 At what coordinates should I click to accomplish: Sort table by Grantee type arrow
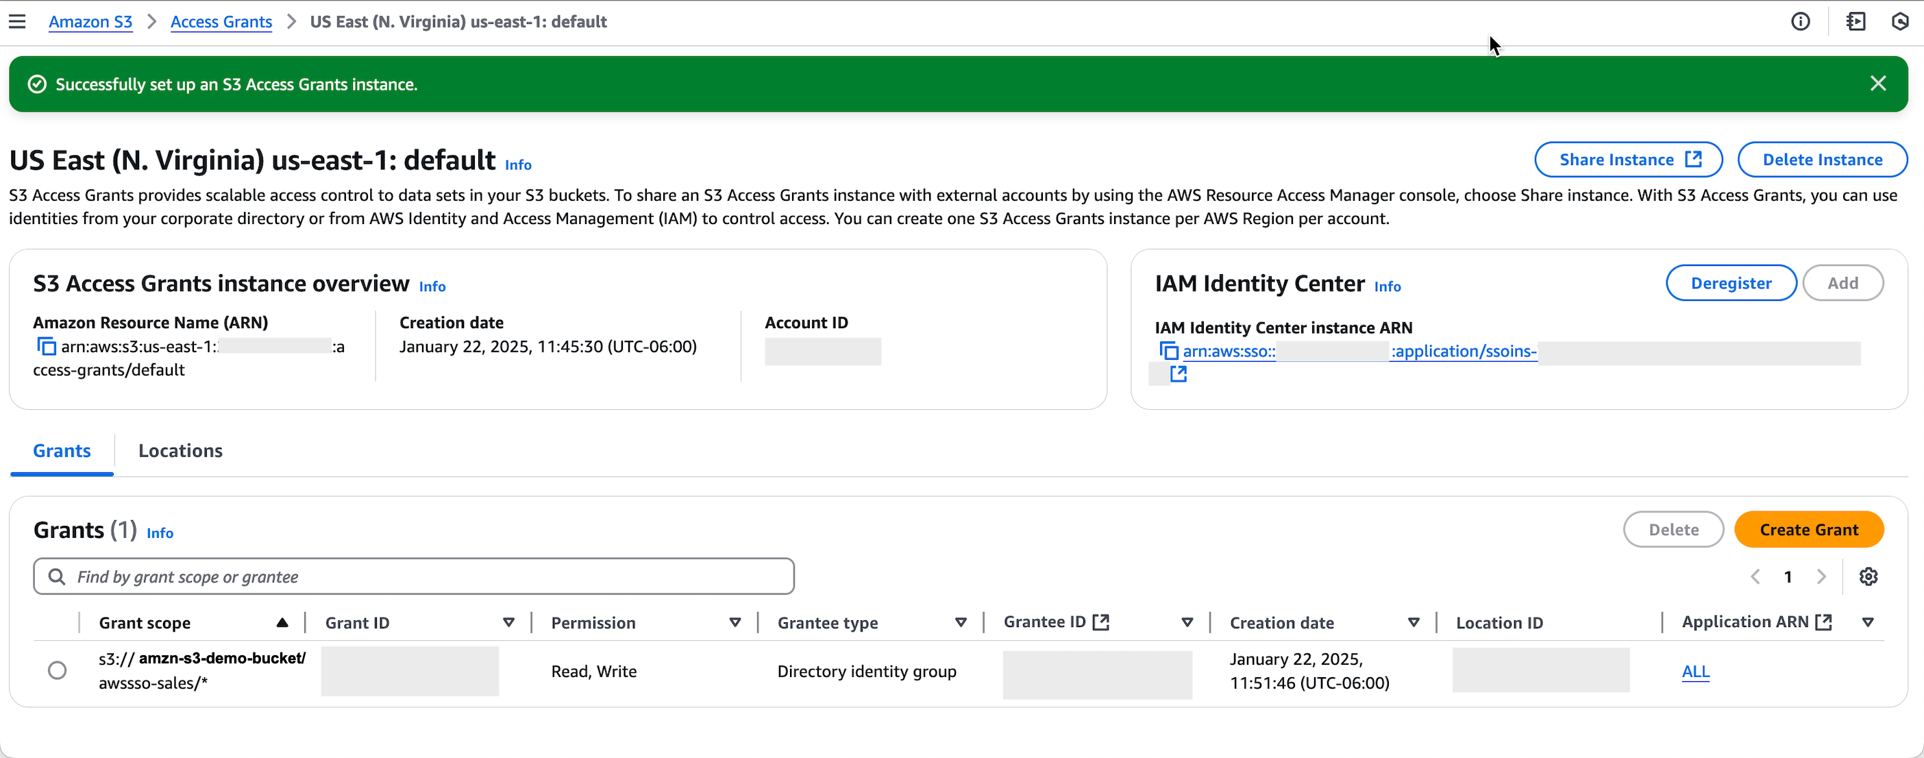961,623
